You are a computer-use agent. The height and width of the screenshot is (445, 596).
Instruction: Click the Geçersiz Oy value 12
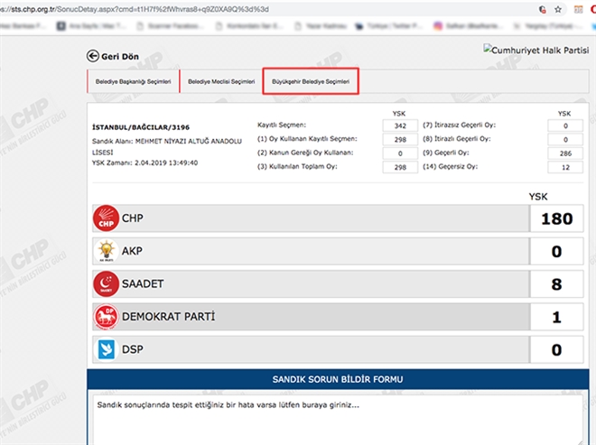pos(565,167)
